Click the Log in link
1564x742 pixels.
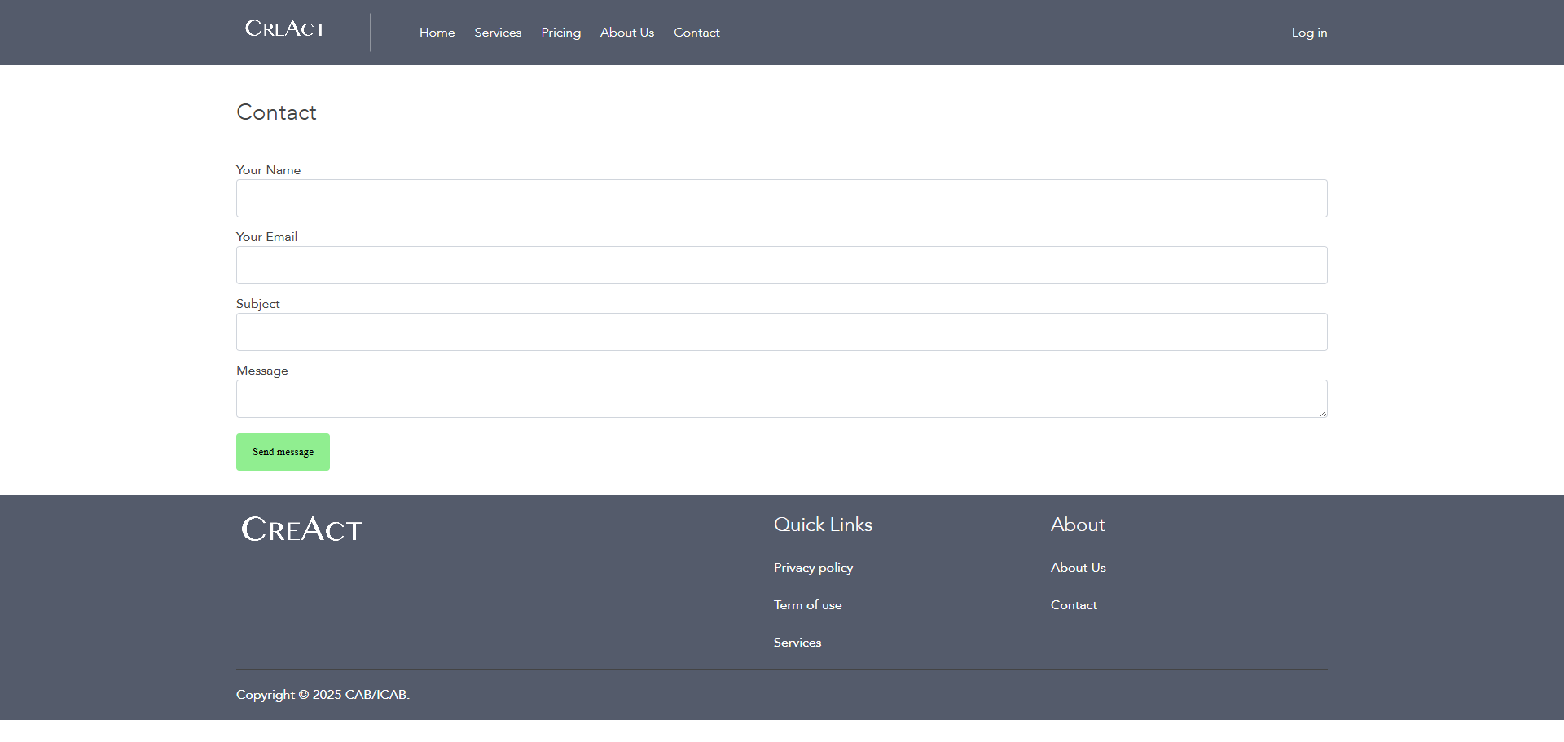point(1309,33)
